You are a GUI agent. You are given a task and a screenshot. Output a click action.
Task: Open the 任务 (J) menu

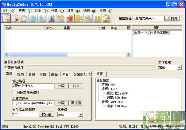[57, 11]
